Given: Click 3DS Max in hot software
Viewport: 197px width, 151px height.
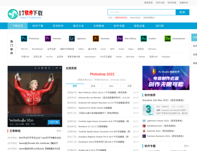Looking at the screenshot, I should (x=130, y=57).
